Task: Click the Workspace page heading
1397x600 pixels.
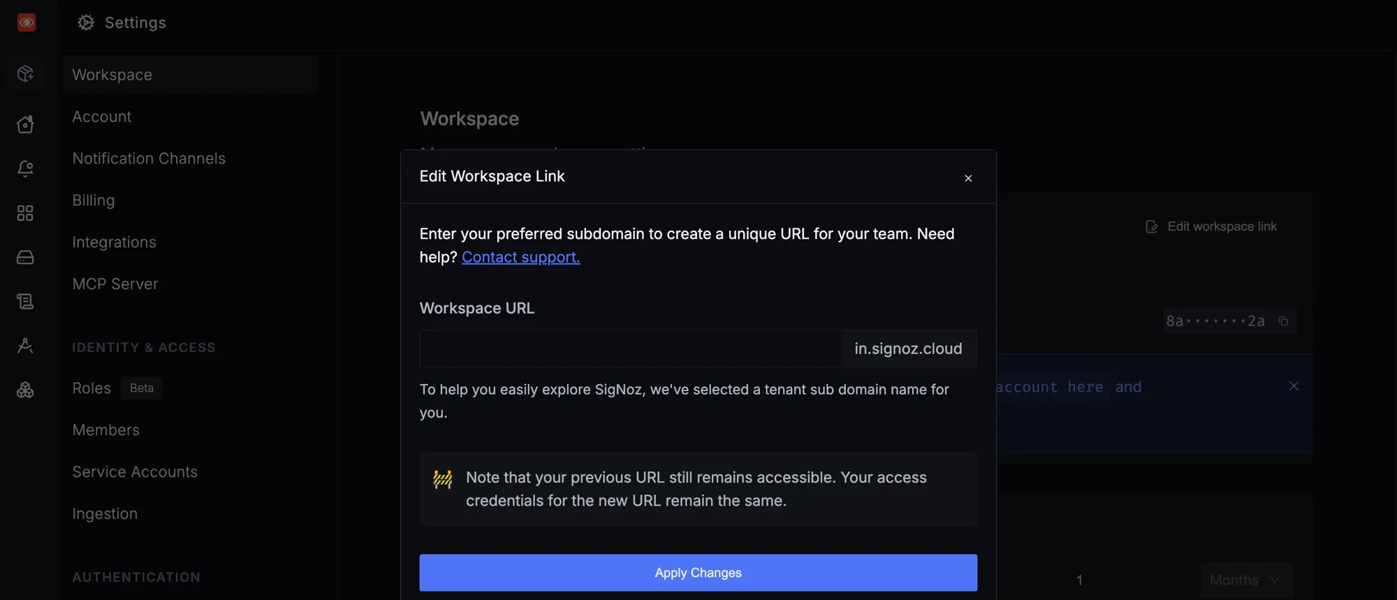Action: pos(469,119)
